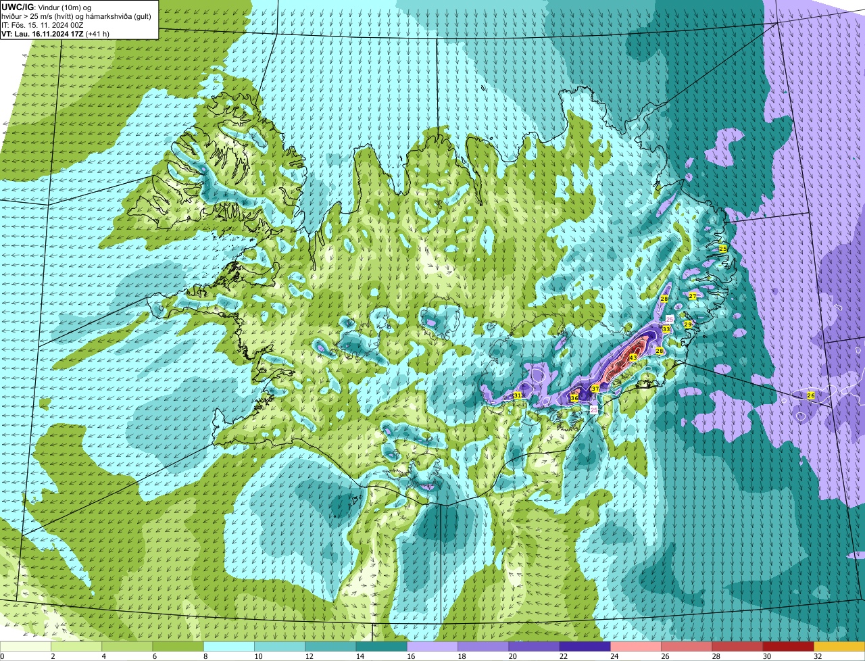The height and width of the screenshot is (661, 865).
Task: Click the yellow 43 gust marker
Action: [x=633, y=358]
